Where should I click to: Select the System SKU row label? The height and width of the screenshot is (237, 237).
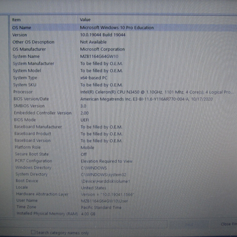coord(25,85)
